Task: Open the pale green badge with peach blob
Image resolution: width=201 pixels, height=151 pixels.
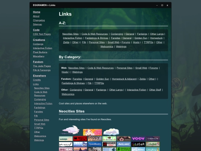Action: 66,139
